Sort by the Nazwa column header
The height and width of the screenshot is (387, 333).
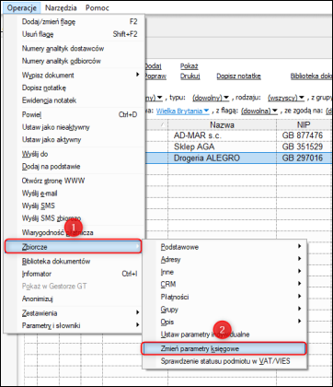coord(222,124)
